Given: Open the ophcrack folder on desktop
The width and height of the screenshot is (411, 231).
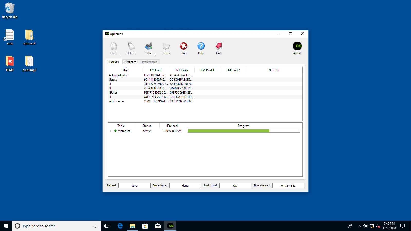Looking at the screenshot, I should point(29,37).
